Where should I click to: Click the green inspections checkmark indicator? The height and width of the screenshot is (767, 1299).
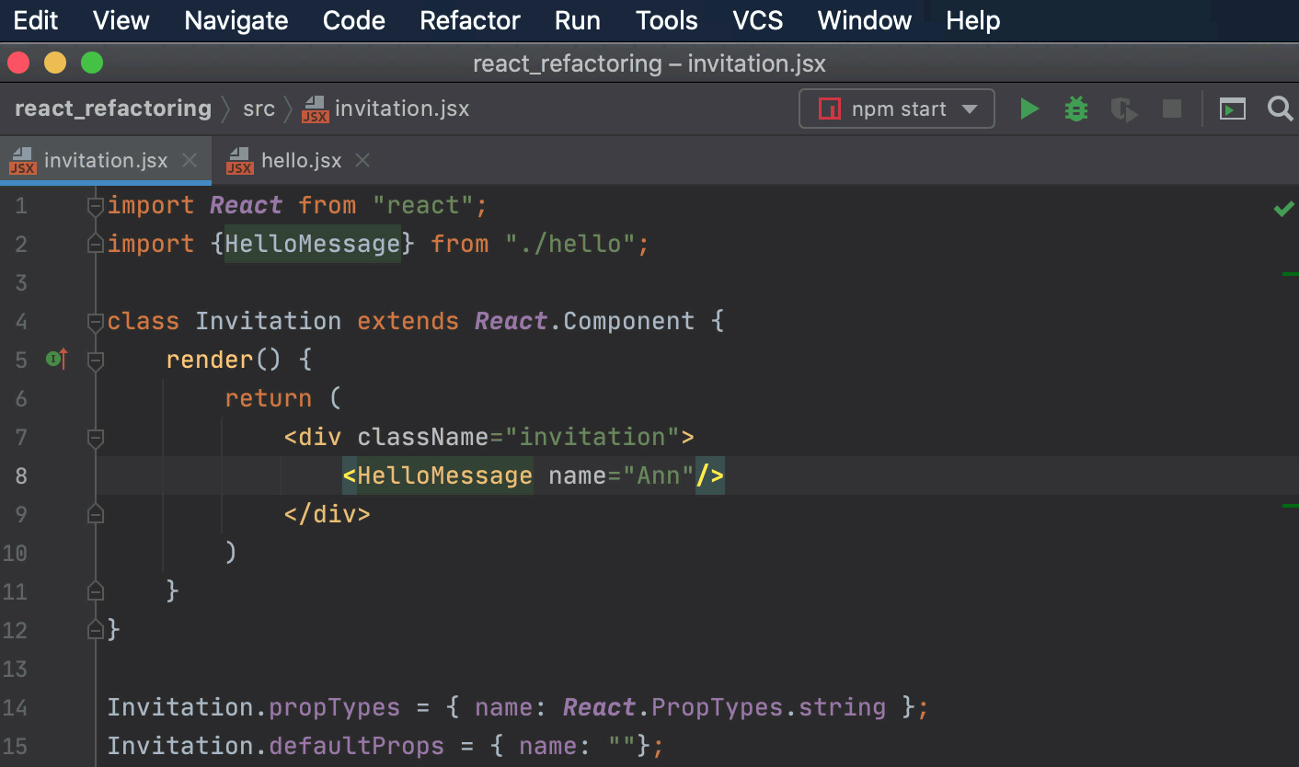[x=1284, y=208]
